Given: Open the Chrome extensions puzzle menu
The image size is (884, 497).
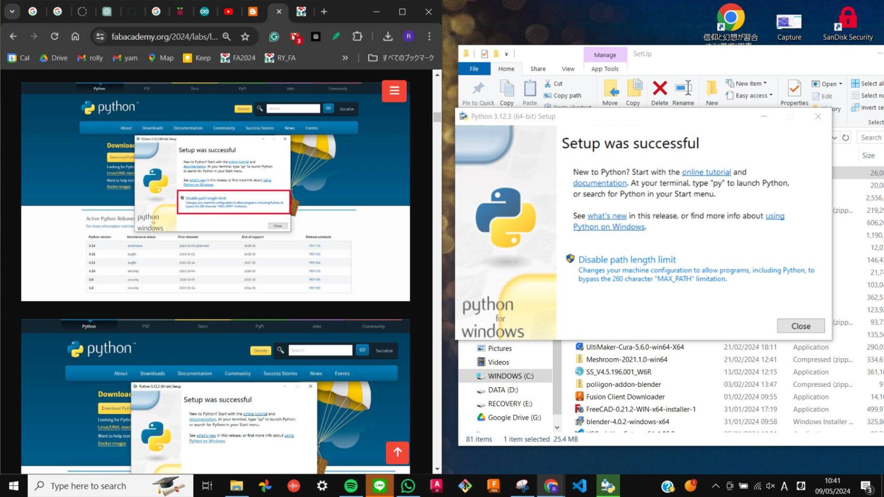Looking at the screenshot, I should pos(357,36).
